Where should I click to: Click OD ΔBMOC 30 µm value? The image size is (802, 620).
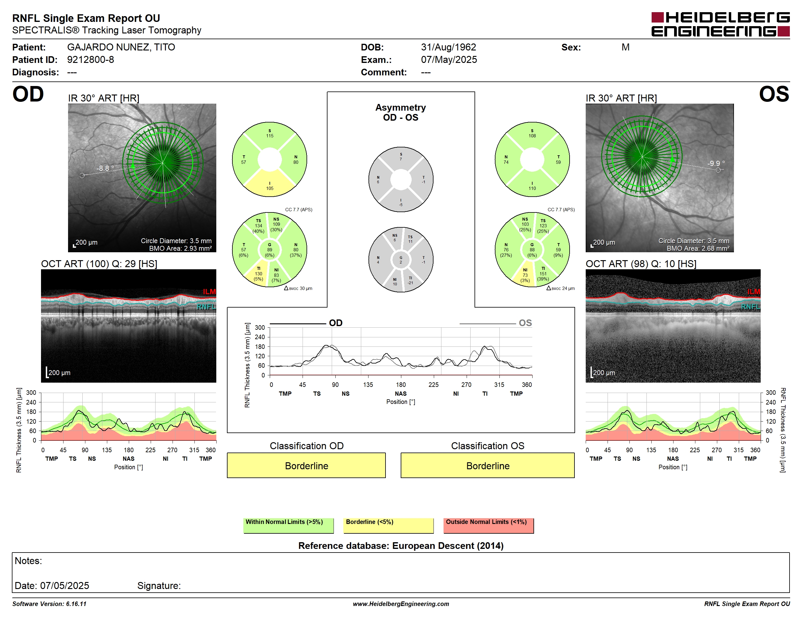[x=298, y=288]
